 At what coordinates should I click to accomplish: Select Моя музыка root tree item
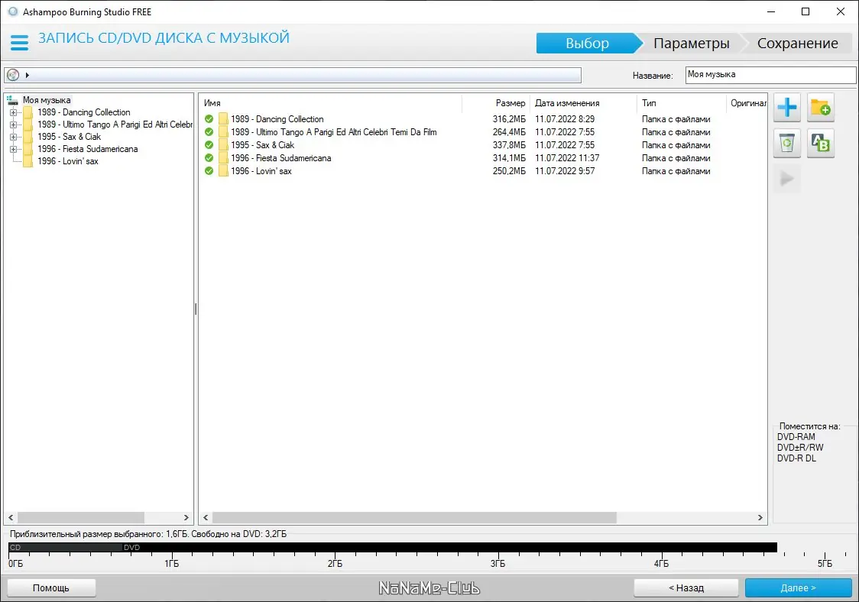[47, 100]
